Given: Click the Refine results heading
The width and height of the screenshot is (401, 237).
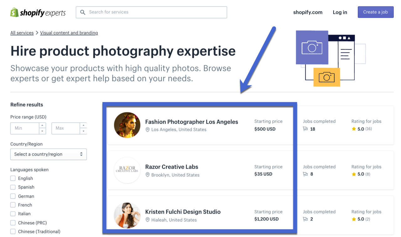Looking at the screenshot, I should tap(27, 105).
